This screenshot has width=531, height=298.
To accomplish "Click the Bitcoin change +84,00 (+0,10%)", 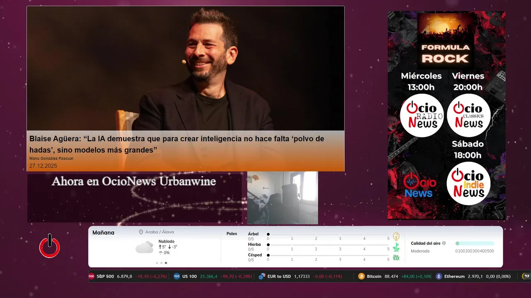I will 416,276.
